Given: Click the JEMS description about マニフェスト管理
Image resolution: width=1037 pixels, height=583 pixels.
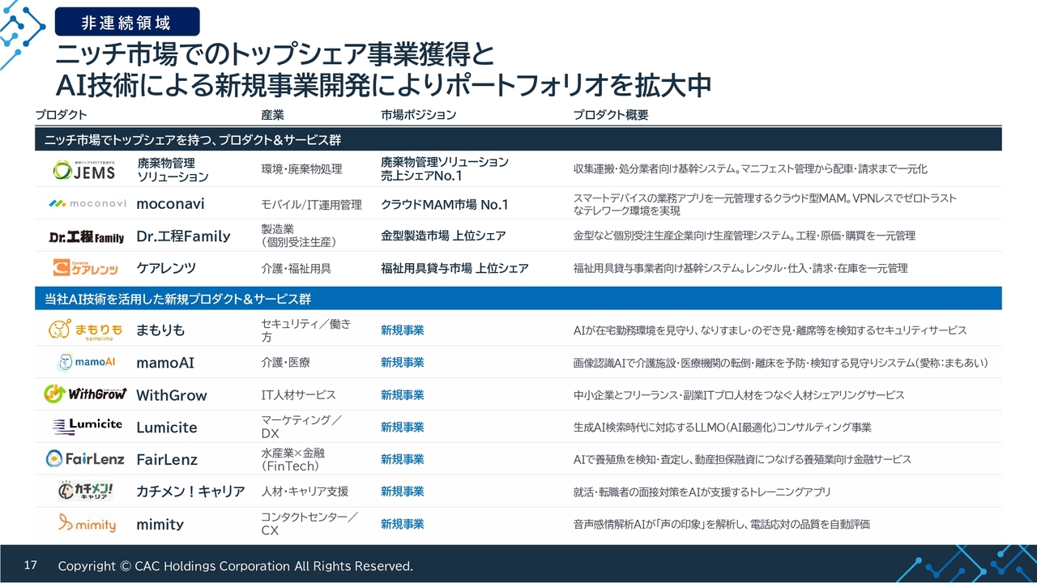Looking at the screenshot, I should tap(750, 169).
